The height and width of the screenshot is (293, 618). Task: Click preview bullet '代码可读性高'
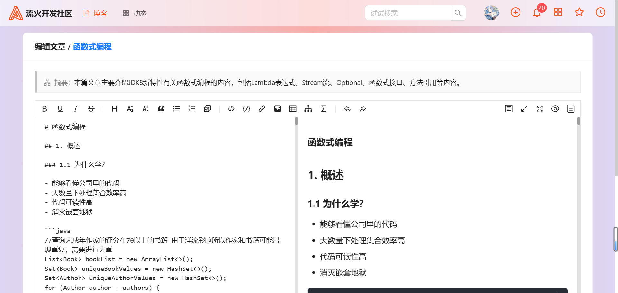(x=343, y=257)
